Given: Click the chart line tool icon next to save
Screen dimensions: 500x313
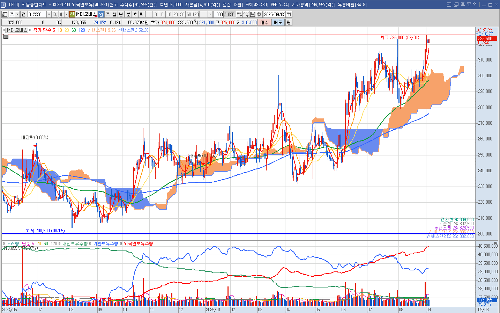Looking at the screenshot, I should pyautogui.click(x=246, y=14).
